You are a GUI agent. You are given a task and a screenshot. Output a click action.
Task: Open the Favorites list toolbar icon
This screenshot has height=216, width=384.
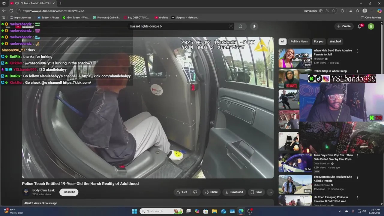click(x=357, y=11)
